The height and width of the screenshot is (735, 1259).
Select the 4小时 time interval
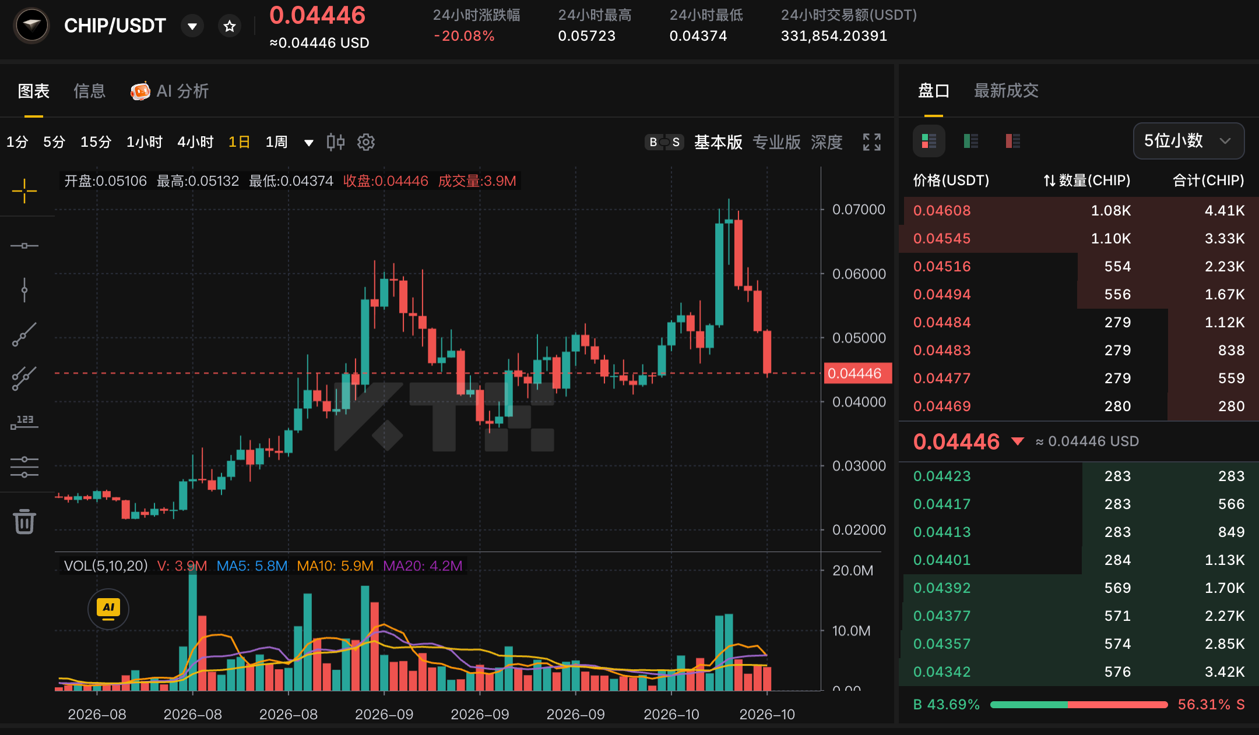tap(195, 142)
